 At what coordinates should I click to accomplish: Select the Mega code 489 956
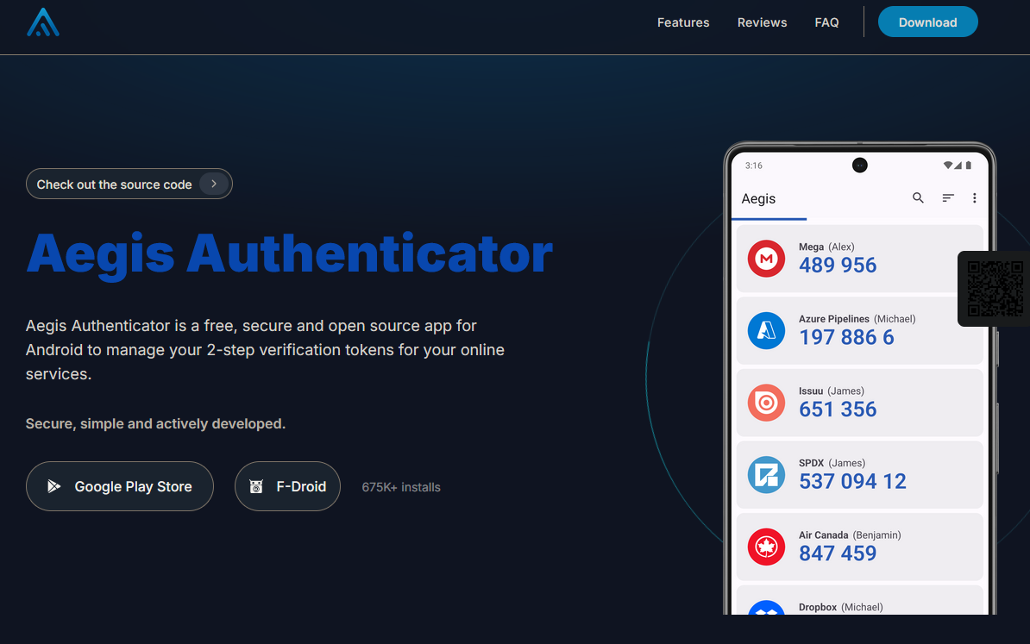(838, 266)
